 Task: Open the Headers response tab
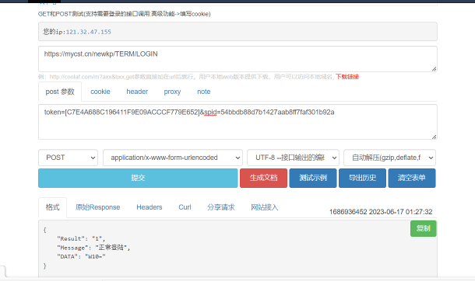tap(150, 207)
